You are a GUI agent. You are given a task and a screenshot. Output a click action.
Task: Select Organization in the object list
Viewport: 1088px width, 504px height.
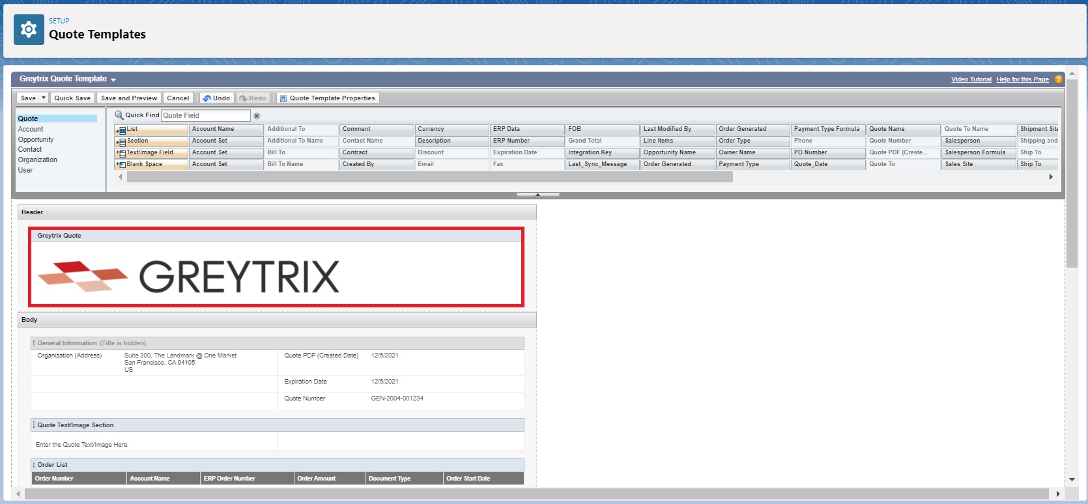[x=38, y=160]
